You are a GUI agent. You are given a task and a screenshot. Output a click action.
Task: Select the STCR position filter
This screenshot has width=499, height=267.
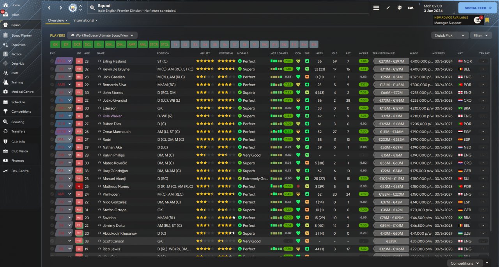click(x=154, y=44)
